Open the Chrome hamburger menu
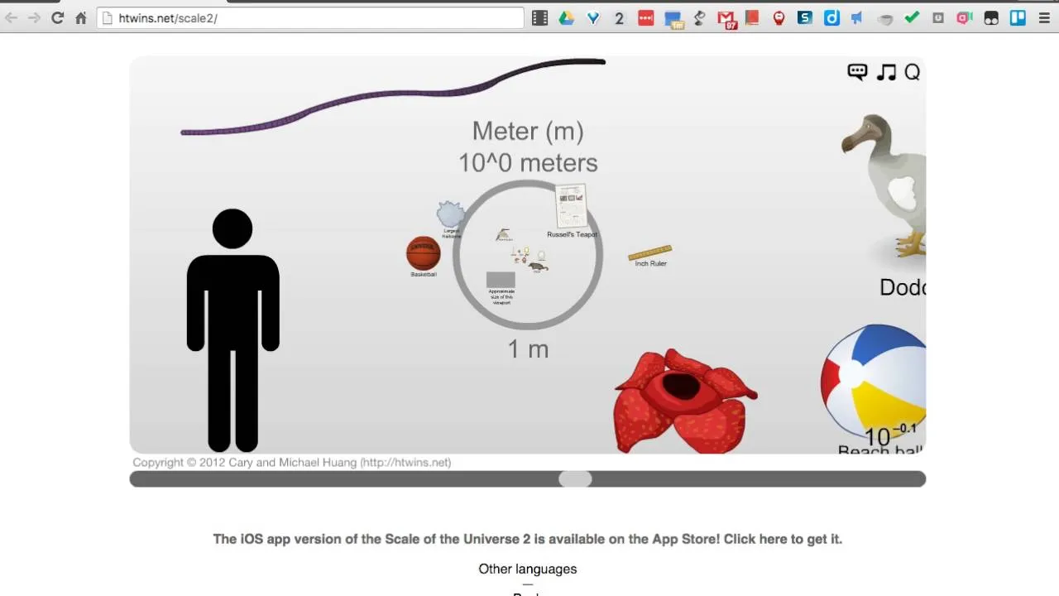The height and width of the screenshot is (596, 1059). (1044, 17)
